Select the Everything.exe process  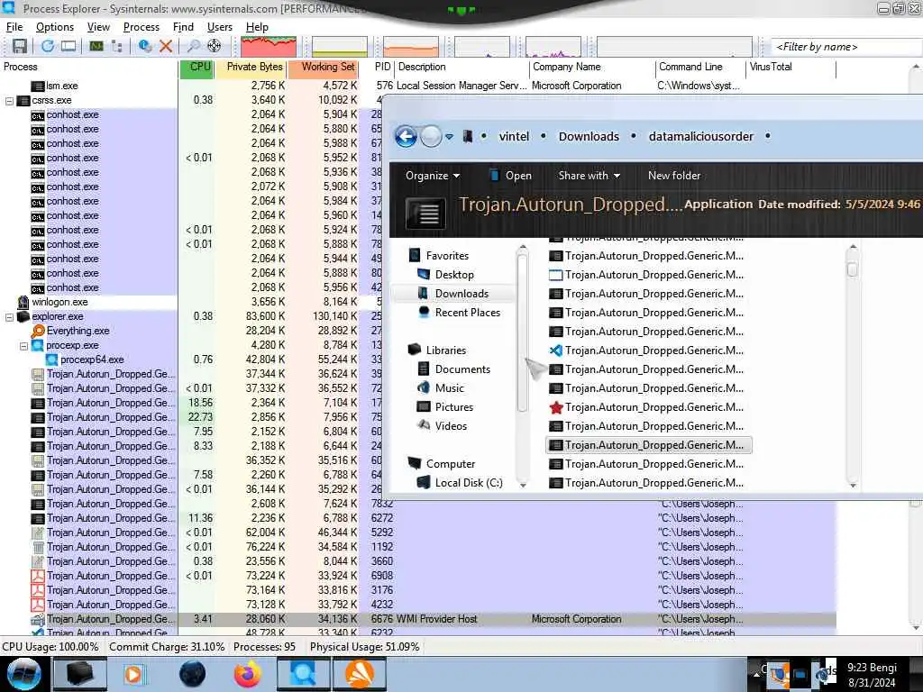point(78,332)
